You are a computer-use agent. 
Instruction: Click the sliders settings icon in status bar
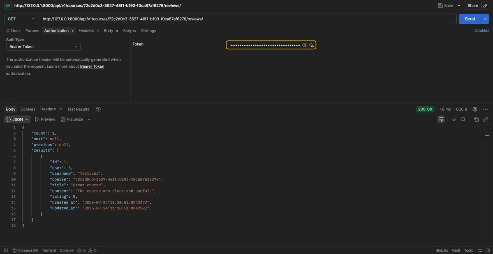click(x=480, y=250)
